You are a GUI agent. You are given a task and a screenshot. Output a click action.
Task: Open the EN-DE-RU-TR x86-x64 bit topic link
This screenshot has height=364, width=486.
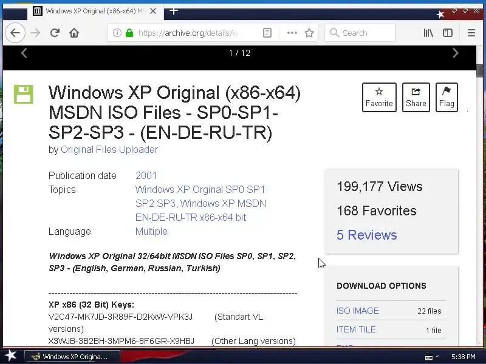pos(191,217)
